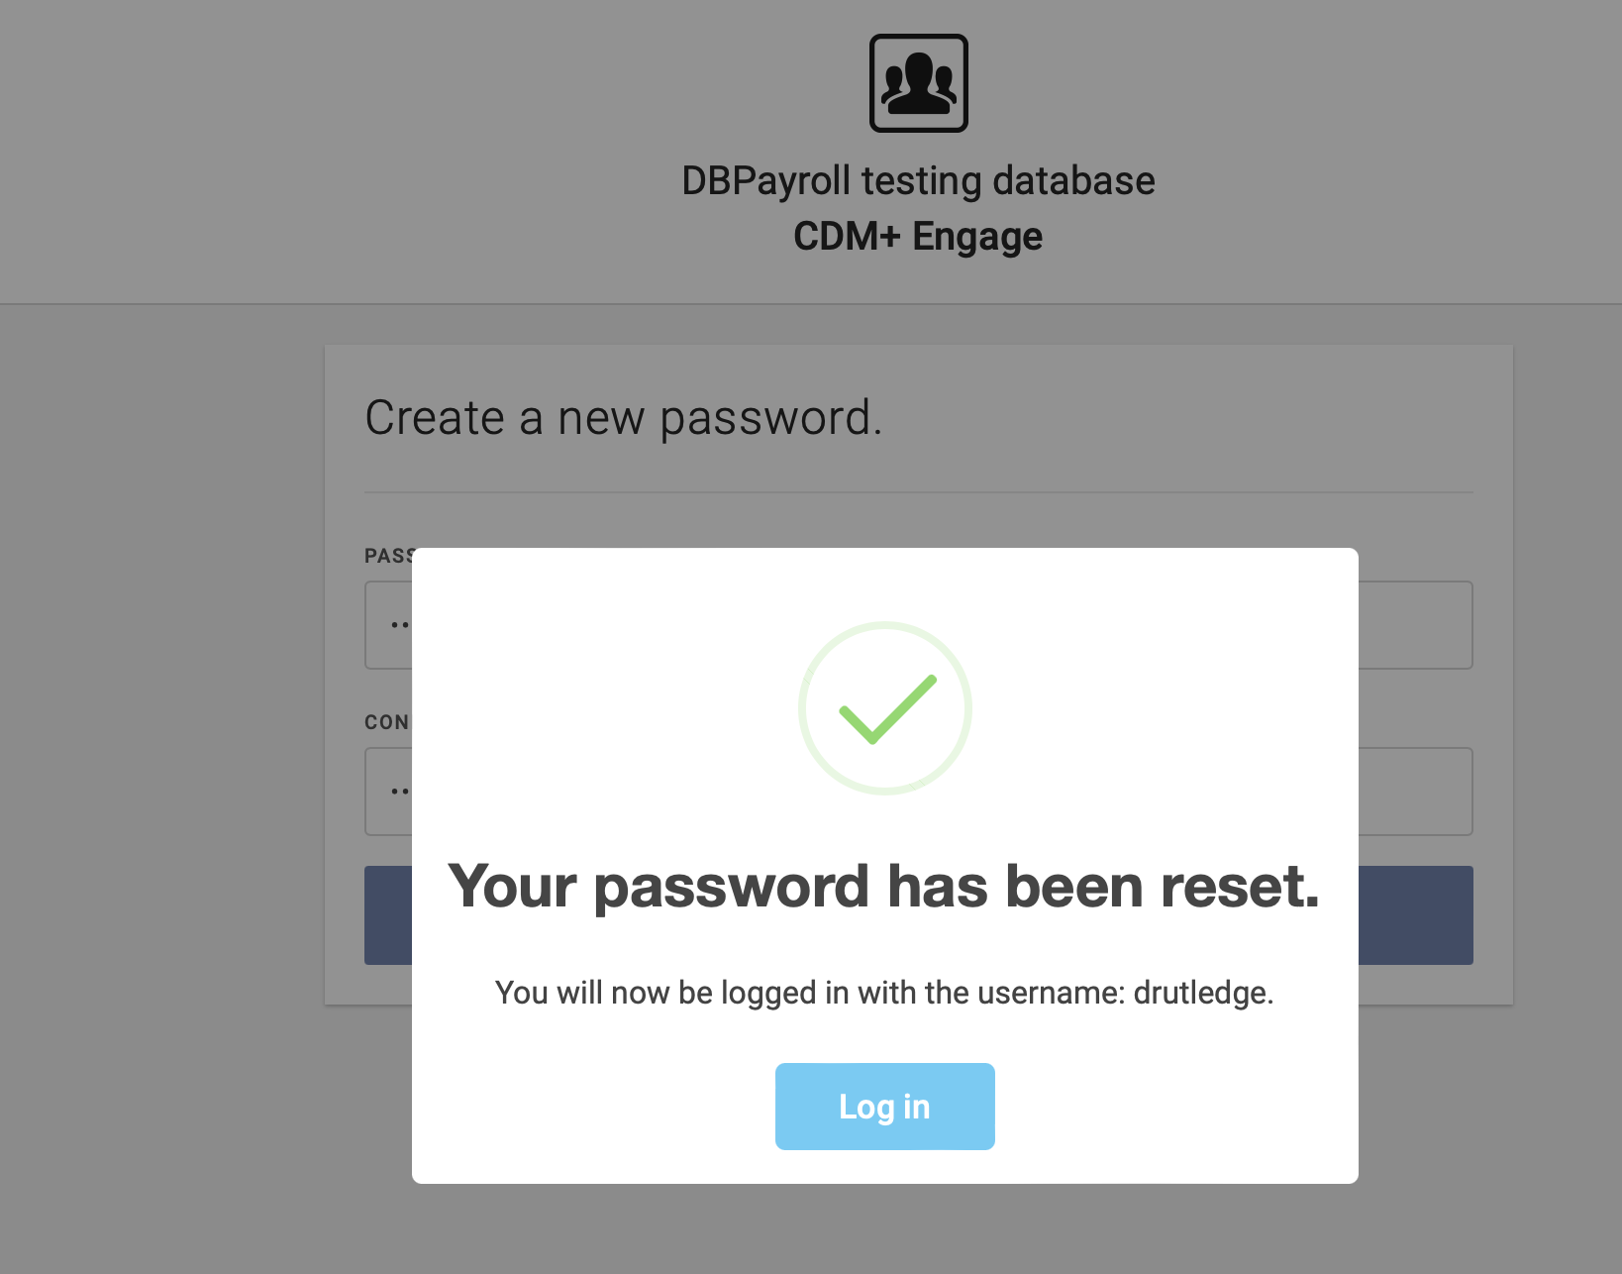Screen dimensions: 1622x1274
Task: Click the partially hidden 'CON' field label
Action: (x=387, y=722)
